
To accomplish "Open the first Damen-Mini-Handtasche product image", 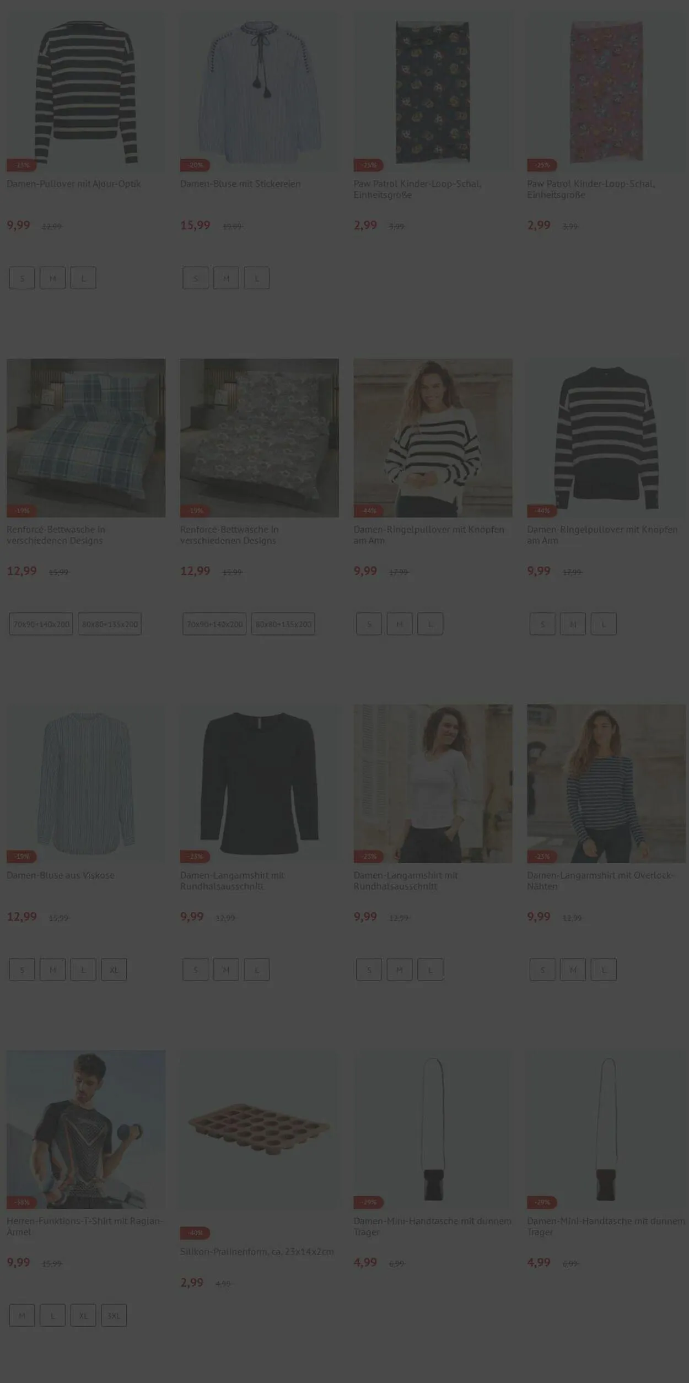I will coord(433,1129).
